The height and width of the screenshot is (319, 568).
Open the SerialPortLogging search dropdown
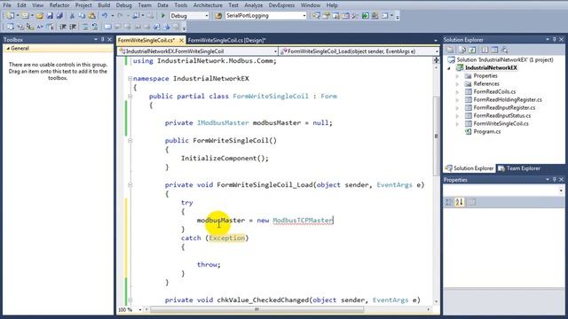point(304,16)
